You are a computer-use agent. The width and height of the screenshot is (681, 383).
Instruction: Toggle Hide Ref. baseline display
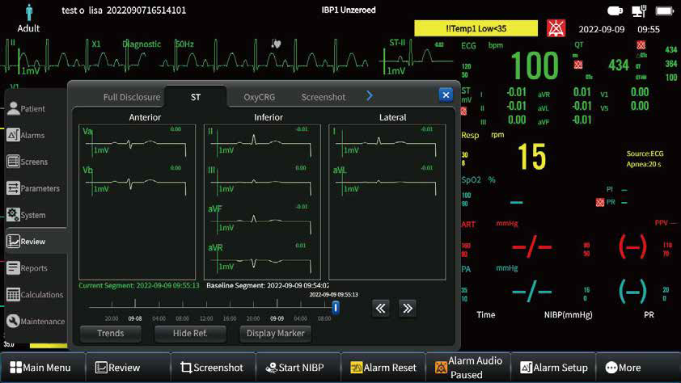point(195,333)
